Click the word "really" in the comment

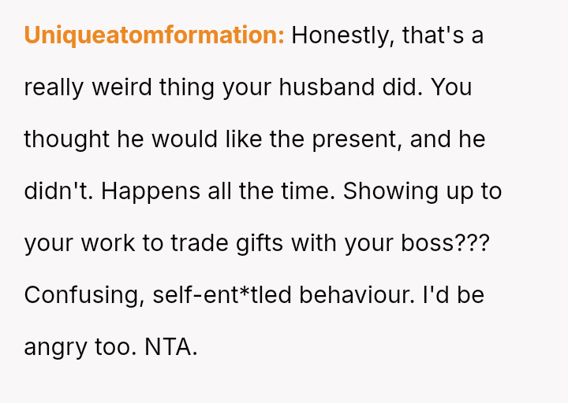[x=54, y=87]
